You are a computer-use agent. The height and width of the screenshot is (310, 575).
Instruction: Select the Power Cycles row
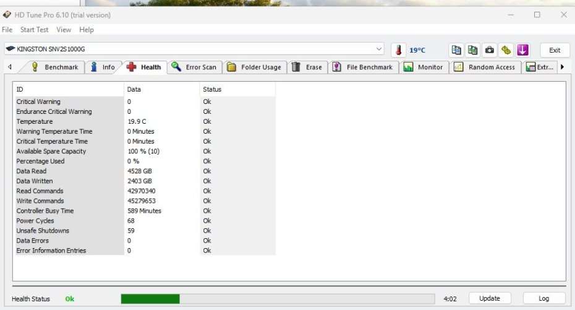point(145,220)
